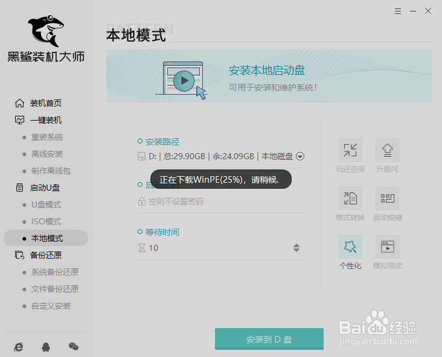
Task: Open the 格式转换 format conversion icon
Action: (x=350, y=198)
